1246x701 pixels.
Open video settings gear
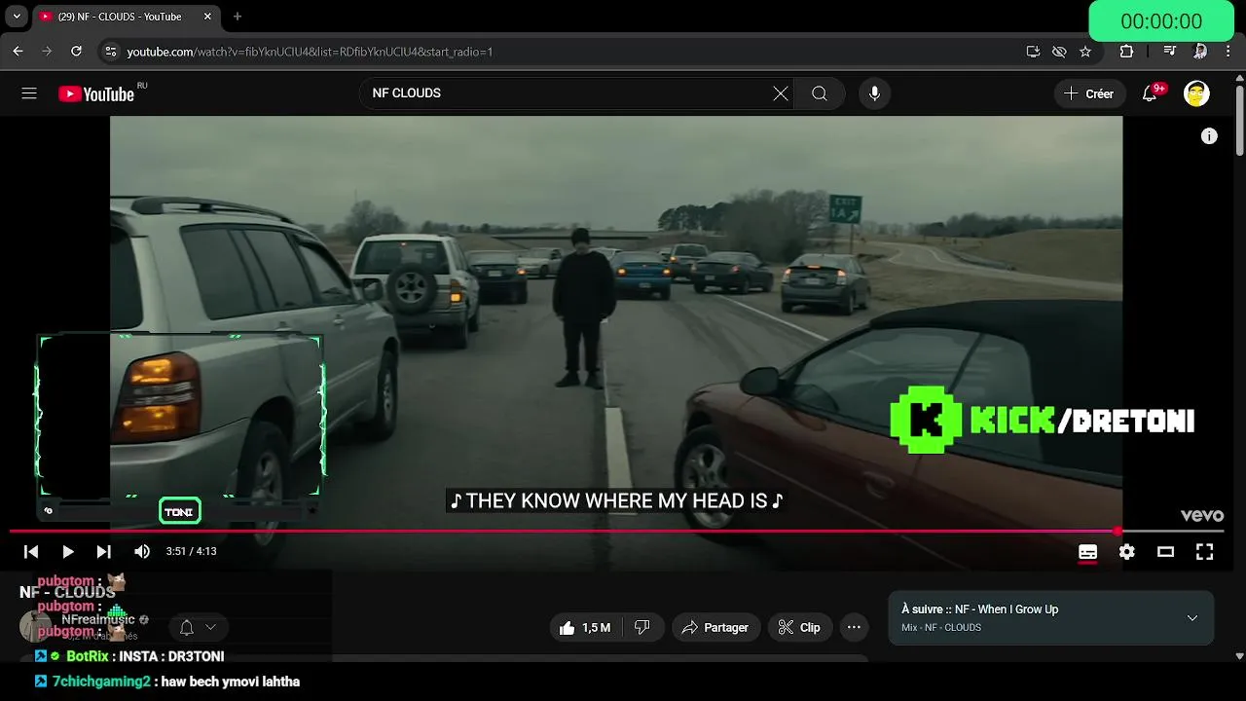coord(1127,552)
